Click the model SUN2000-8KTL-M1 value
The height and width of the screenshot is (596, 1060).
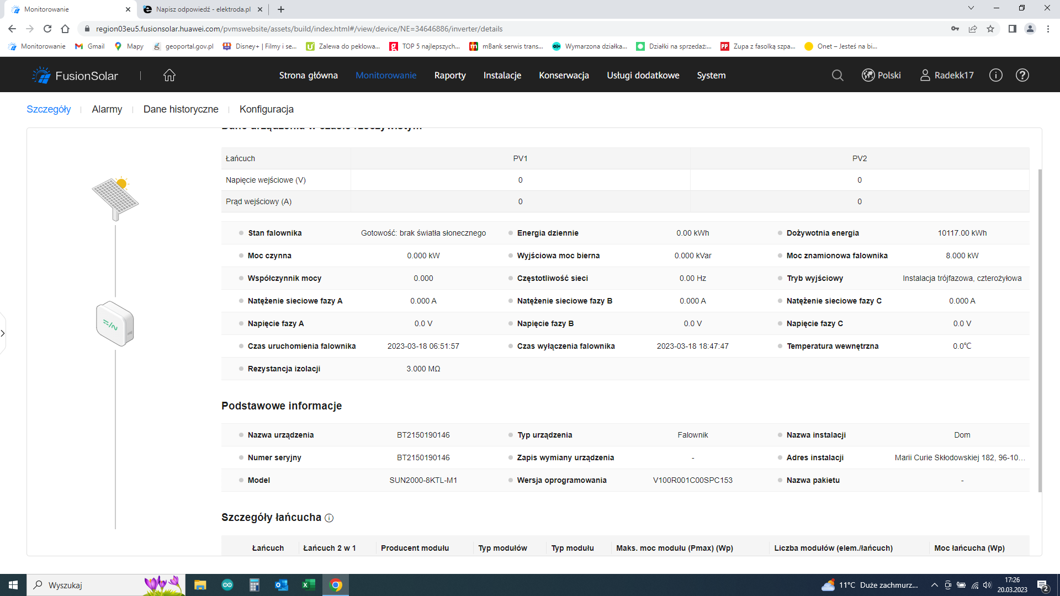coord(423,480)
